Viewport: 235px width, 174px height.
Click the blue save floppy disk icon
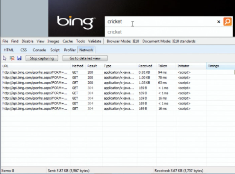point(19,58)
